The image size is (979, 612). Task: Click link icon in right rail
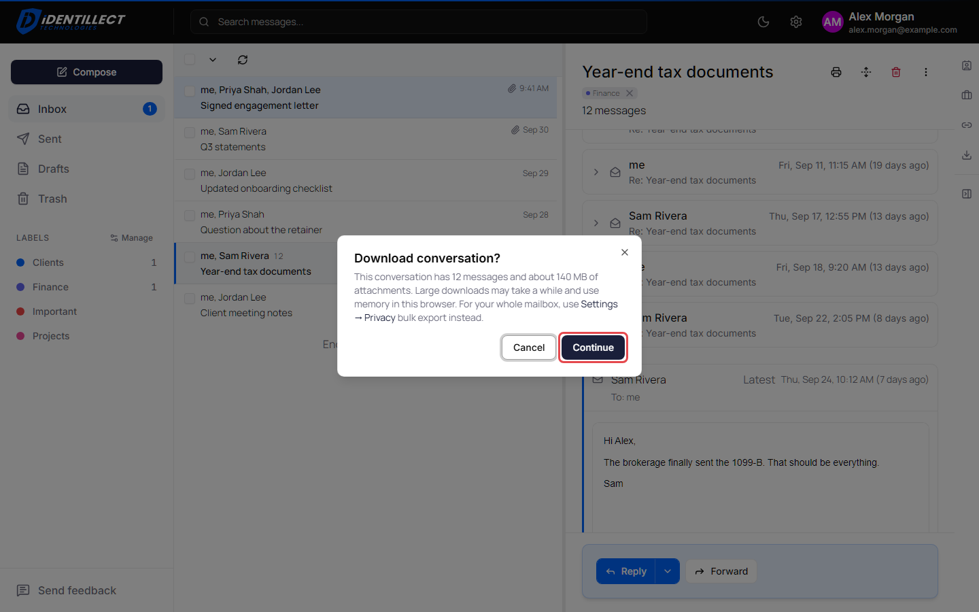coord(967,125)
